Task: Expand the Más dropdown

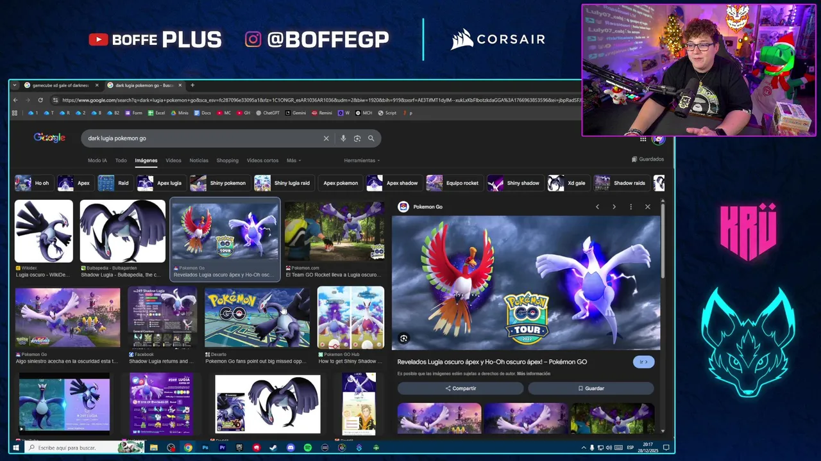Action: click(x=294, y=160)
